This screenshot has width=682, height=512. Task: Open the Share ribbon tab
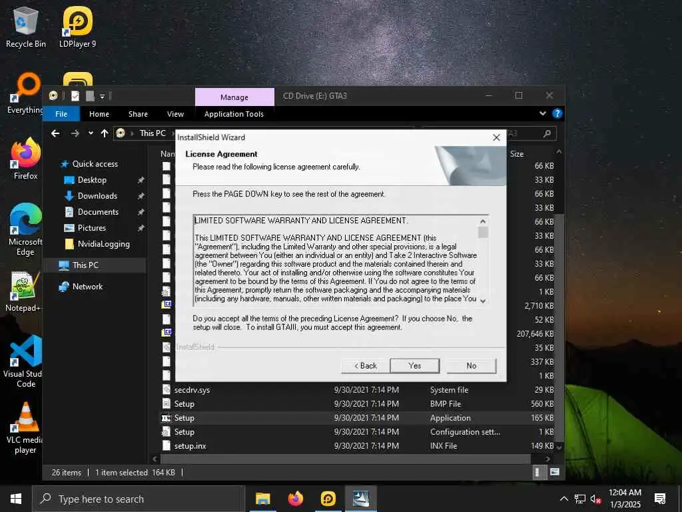(138, 114)
